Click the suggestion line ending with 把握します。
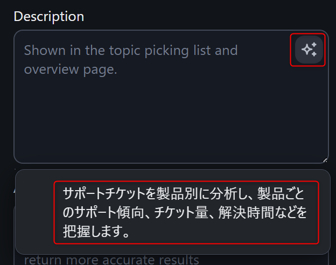 pos(96,233)
